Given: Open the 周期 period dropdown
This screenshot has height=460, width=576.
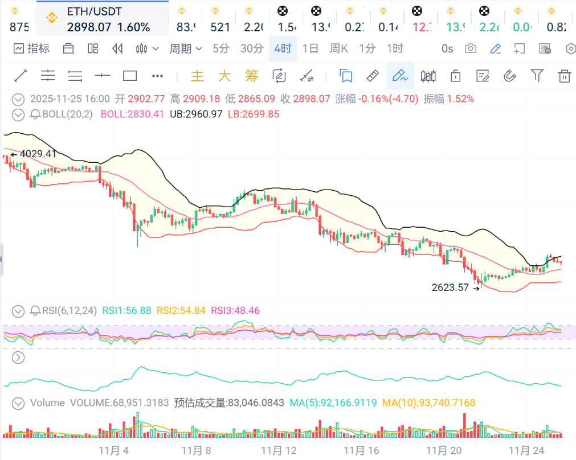Looking at the screenshot, I should coord(186,49).
